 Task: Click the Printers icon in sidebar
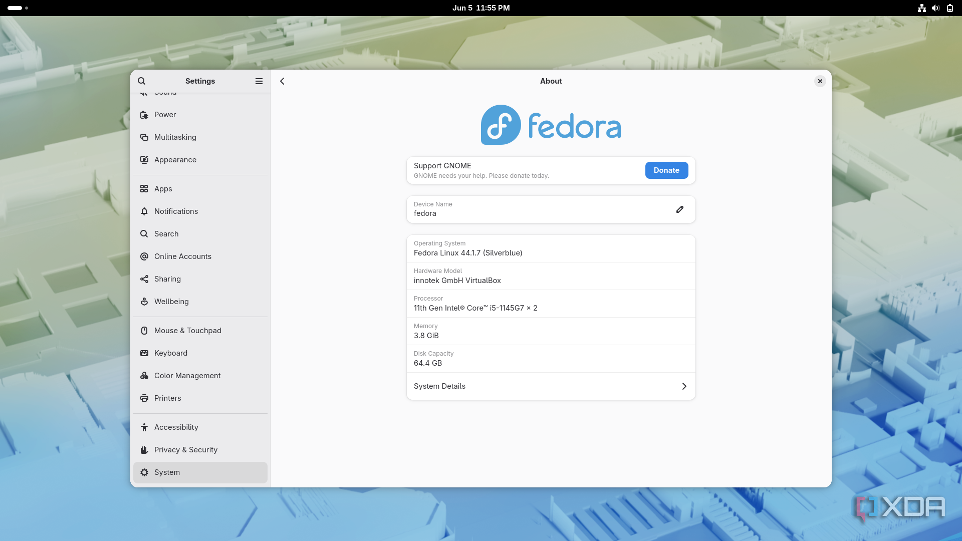click(144, 398)
